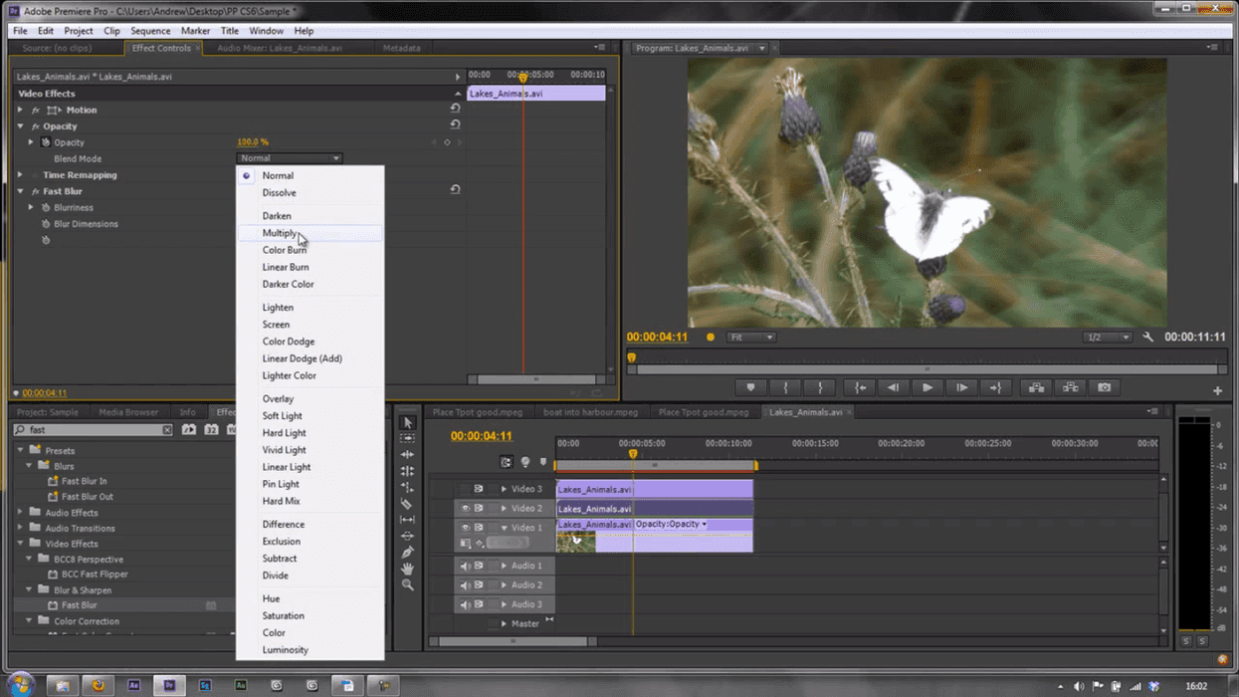Click the Opacity 100.0 % value
Image resolution: width=1239 pixels, height=697 pixels.
253,142
